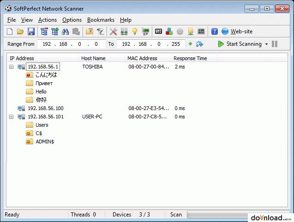Sort by Host Name column header
This screenshot has height=222, width=294.
102,58
